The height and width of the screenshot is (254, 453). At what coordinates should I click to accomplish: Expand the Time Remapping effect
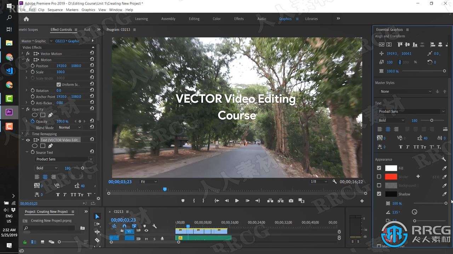point(23,134)
